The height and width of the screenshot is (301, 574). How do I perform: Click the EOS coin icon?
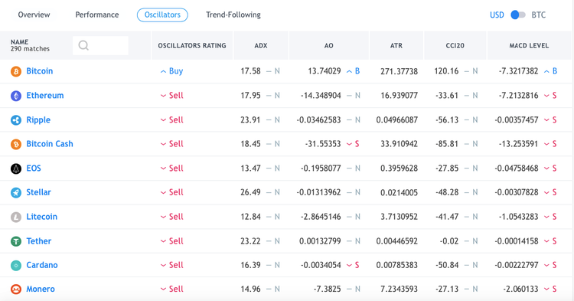(x=16, y=168)
